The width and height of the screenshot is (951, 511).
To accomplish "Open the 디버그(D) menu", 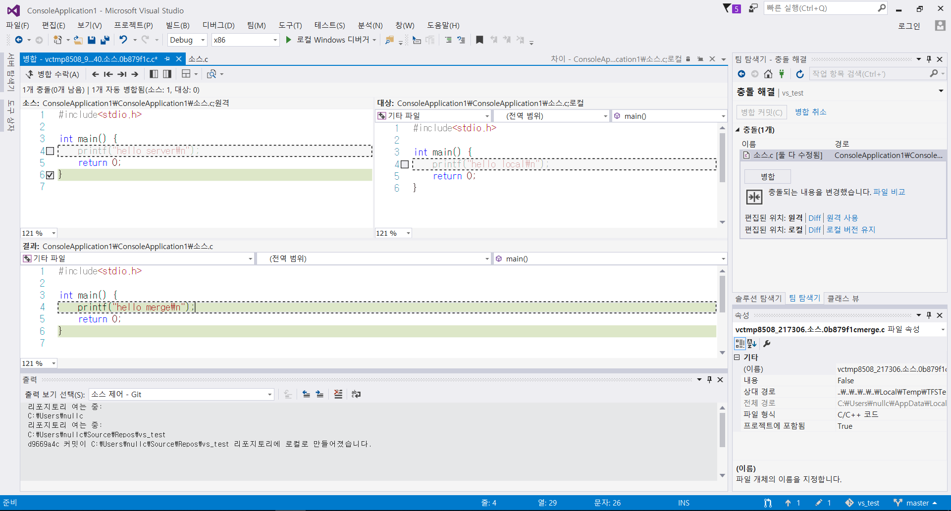I will click(218, 25).
